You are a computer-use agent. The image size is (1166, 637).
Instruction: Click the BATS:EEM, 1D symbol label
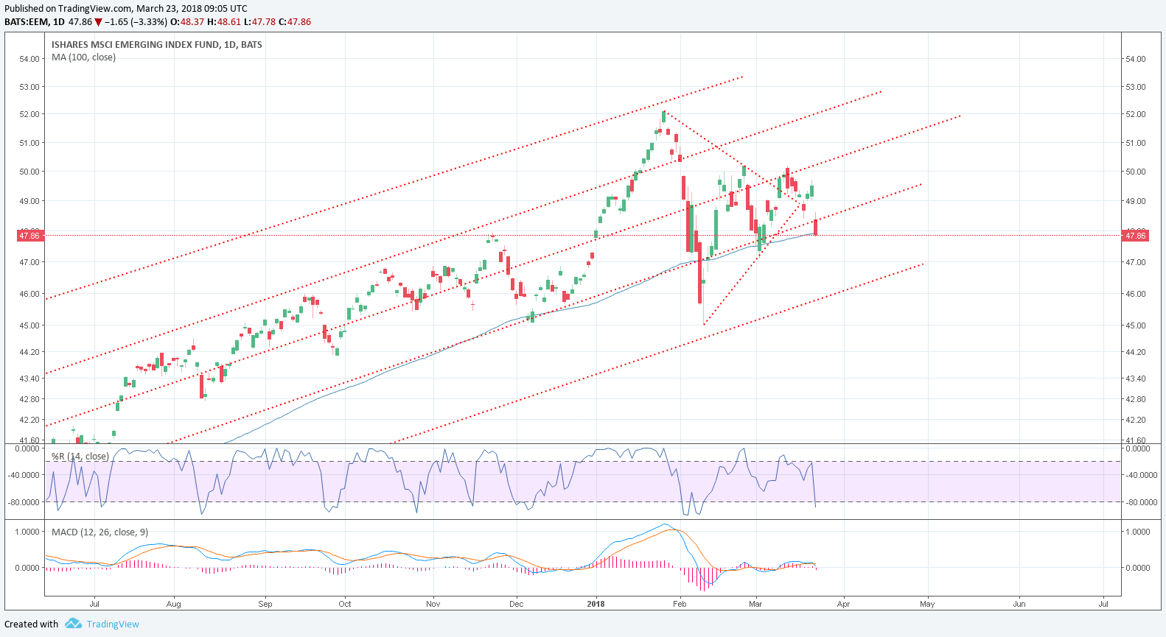coord(34,22)
